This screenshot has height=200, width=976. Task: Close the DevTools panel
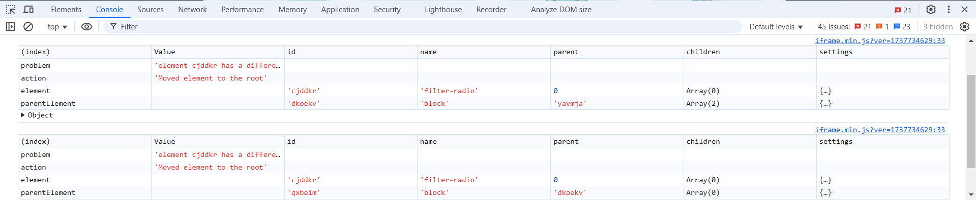click(x=964, y=10)
